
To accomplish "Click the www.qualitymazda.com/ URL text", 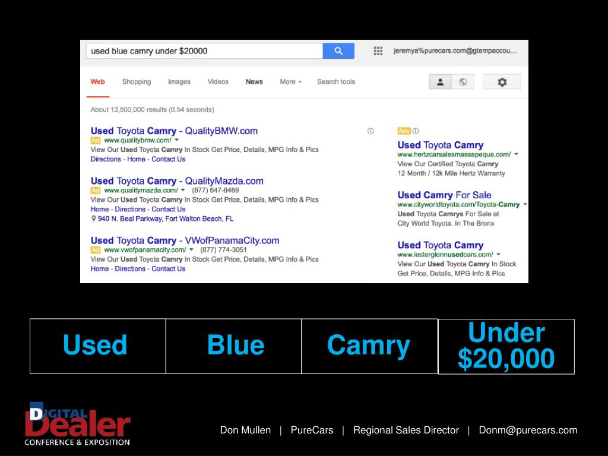I will [141, 190].
